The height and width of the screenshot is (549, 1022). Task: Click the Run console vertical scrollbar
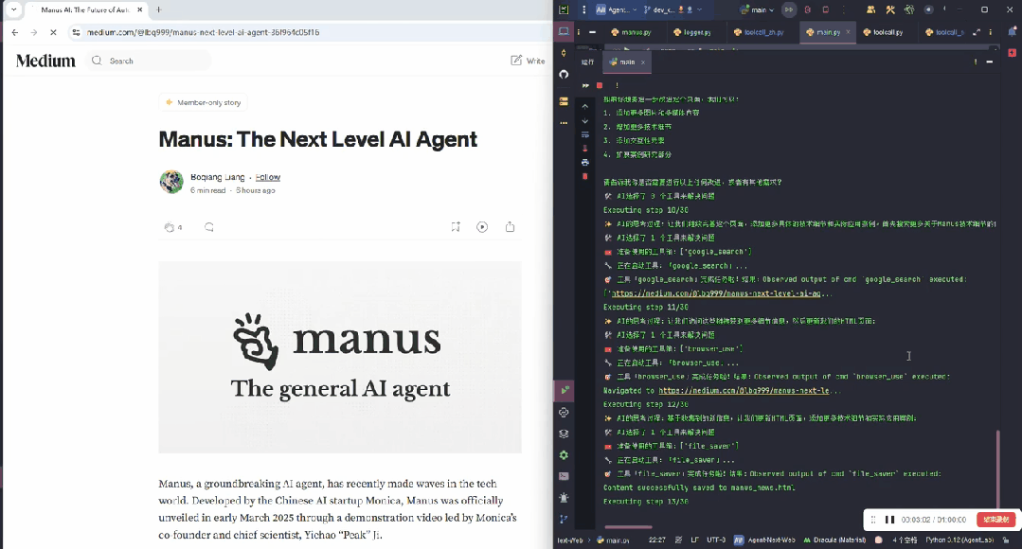click(997, 469)
